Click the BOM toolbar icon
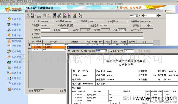178x104 pixels. tap(69, 15)
